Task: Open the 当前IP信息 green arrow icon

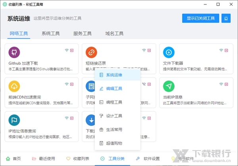Action: pyautogui.click(x=169, y=86)
